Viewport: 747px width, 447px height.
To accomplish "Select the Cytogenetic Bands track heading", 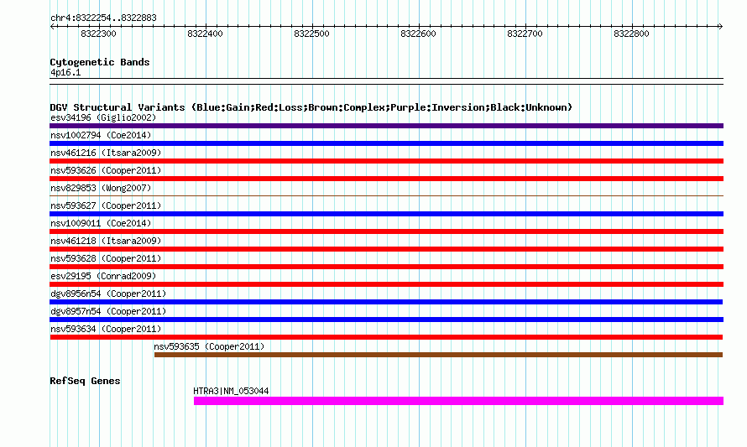I will click(x=100, y=62).
